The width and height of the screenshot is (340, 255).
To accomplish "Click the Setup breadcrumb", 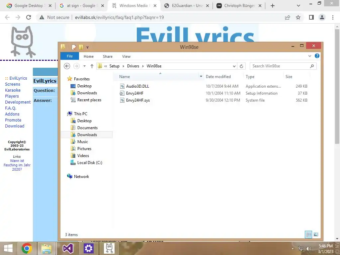I will tap(114, 66).
